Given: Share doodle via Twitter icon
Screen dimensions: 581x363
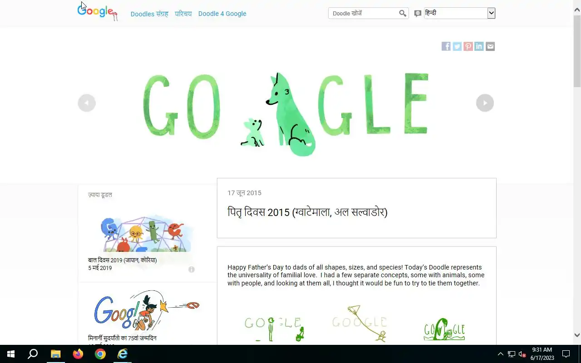Looking at the screenshot, I should coord(457,46).
